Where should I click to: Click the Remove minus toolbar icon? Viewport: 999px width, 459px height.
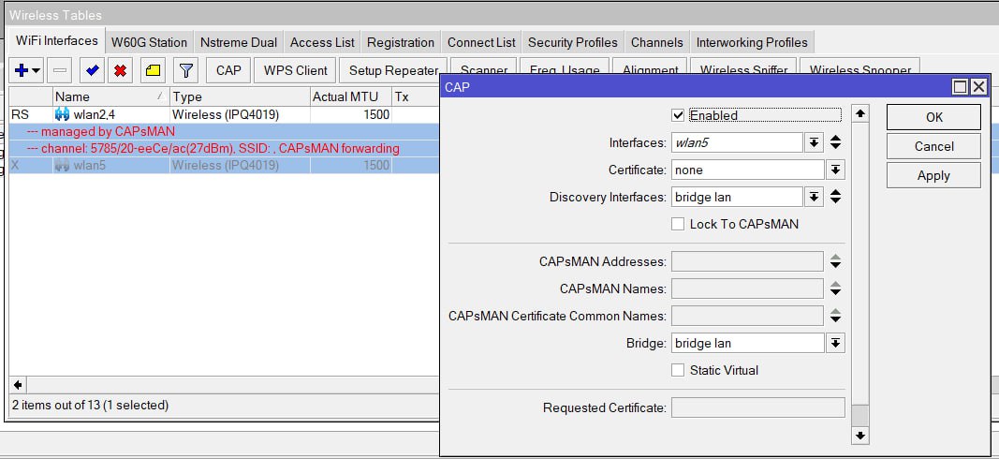[x=61, y=71]
